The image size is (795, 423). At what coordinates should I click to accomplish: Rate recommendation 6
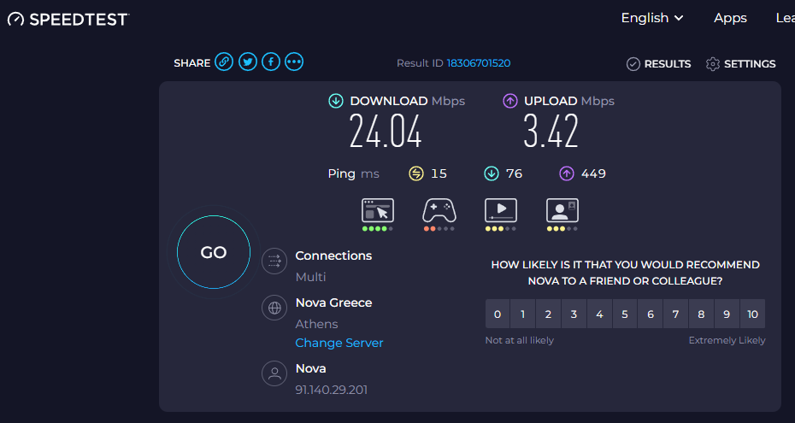[651, 314]
